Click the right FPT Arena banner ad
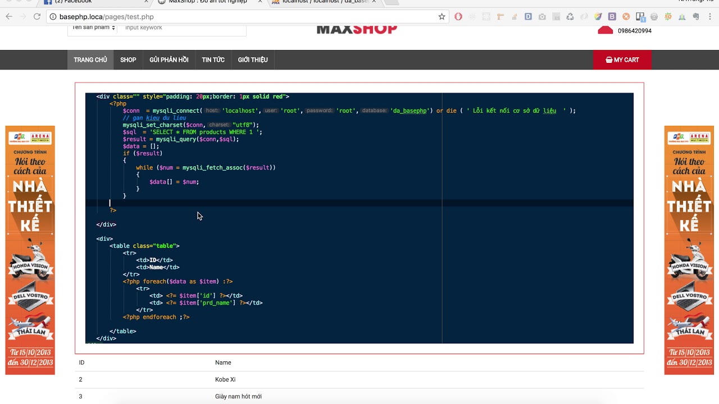The width and height of the screenshot is (719, 404). 689,250
